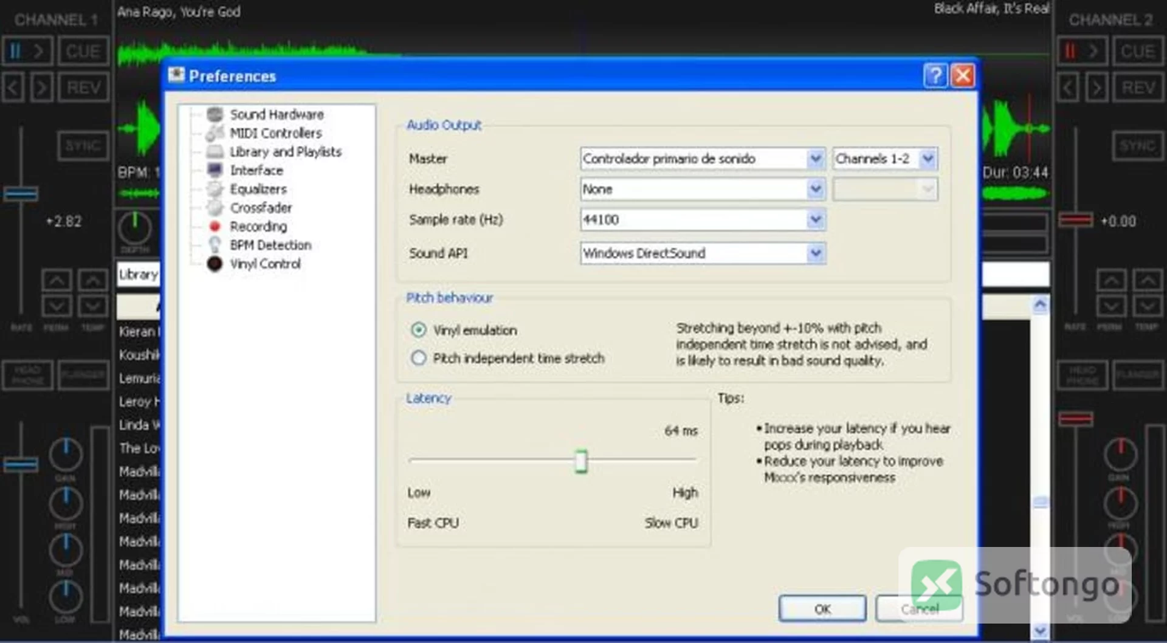
Task: Pause playback on Channel 1 deck
Action: point(27,50)
